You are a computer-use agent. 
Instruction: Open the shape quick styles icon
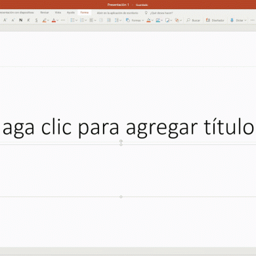pyautogui.click(x=167, y=20)
